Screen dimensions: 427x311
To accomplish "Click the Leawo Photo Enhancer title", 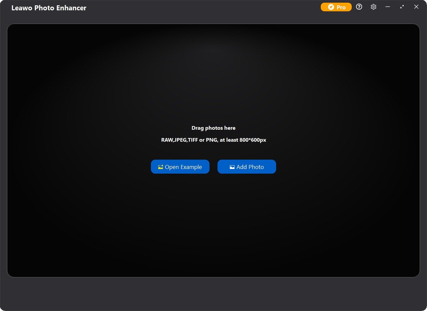I will [49, 8].
